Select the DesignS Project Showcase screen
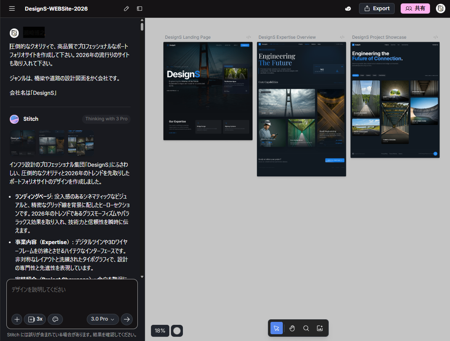 click(395, 100)
